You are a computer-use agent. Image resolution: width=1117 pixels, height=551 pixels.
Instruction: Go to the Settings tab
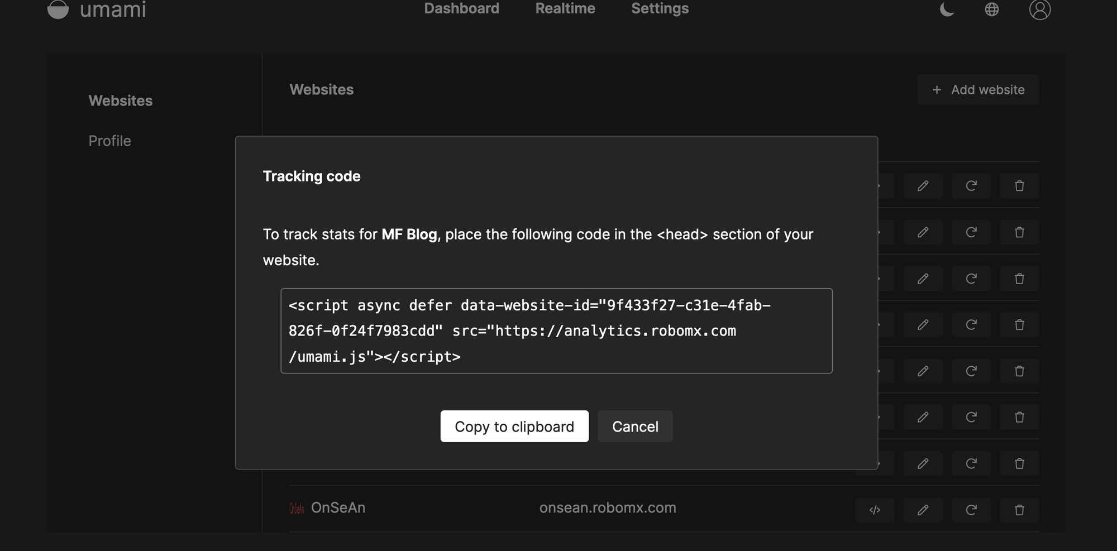660,8
